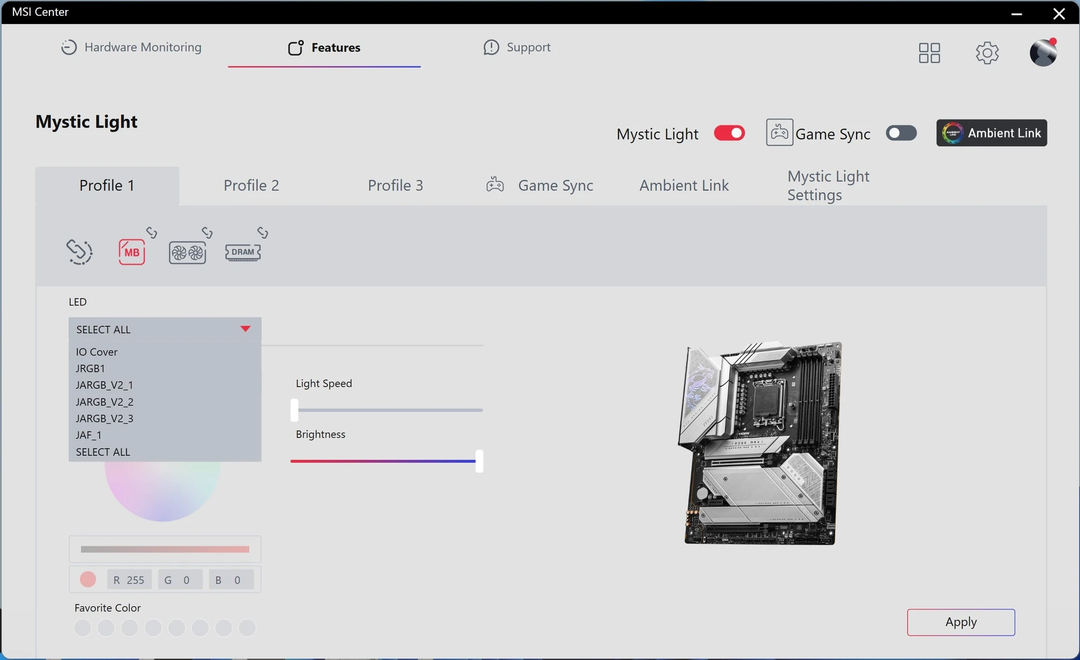The width and height of the screenshot is (1080, 660).
Task: Choose JAF_1 from the LED list
Action: [165, 435]
